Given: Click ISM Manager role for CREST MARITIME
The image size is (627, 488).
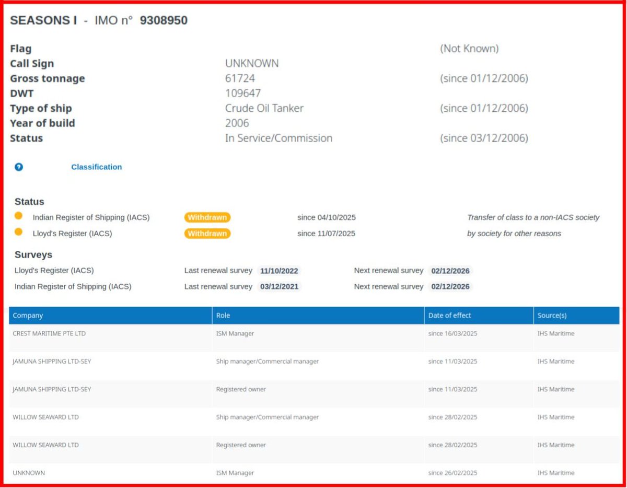Looking at the screenshot, I should click(x=235, y=333).
